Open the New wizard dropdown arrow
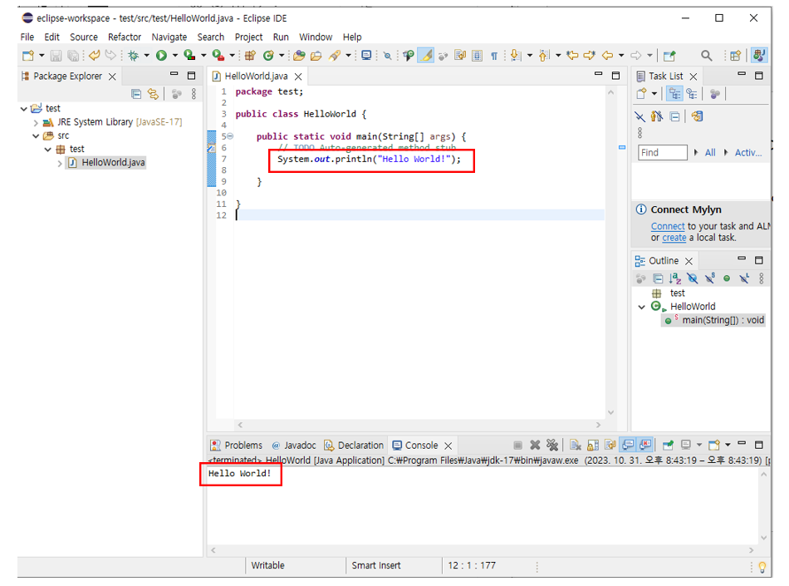The width and height of the screenshot is (789, 586). tap(42, 56)
